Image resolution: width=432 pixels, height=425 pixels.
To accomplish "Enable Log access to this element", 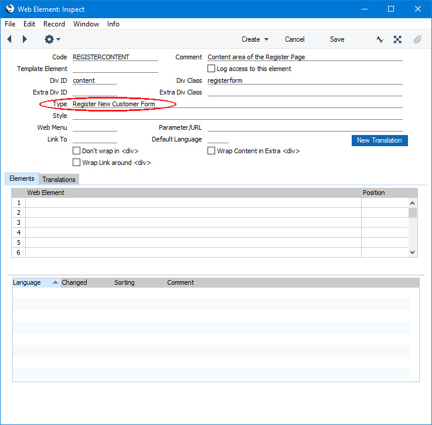I will 212,69.
